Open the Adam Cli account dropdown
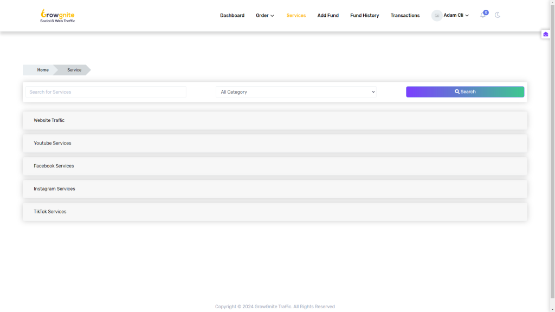 click(456, 16)
